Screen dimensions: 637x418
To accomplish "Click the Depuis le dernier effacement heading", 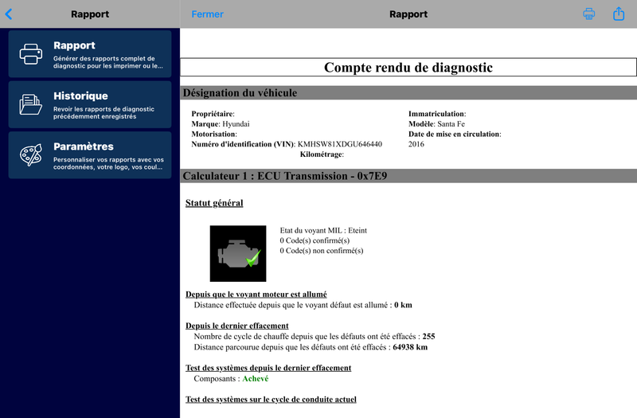I will [x=236, y=326].
